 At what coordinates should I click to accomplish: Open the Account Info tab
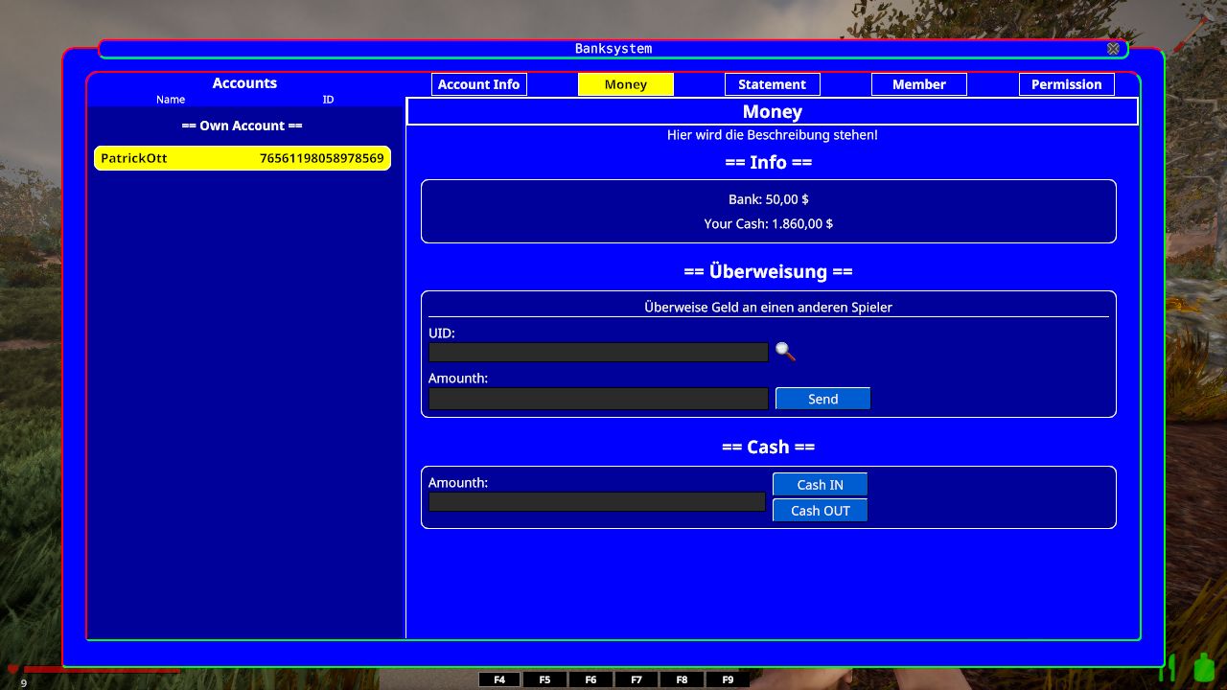[x=478, y=84]
